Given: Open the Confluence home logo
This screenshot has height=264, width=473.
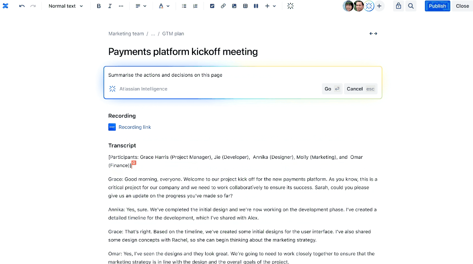Looking at the screenshot, I should (x=5, y=6).
